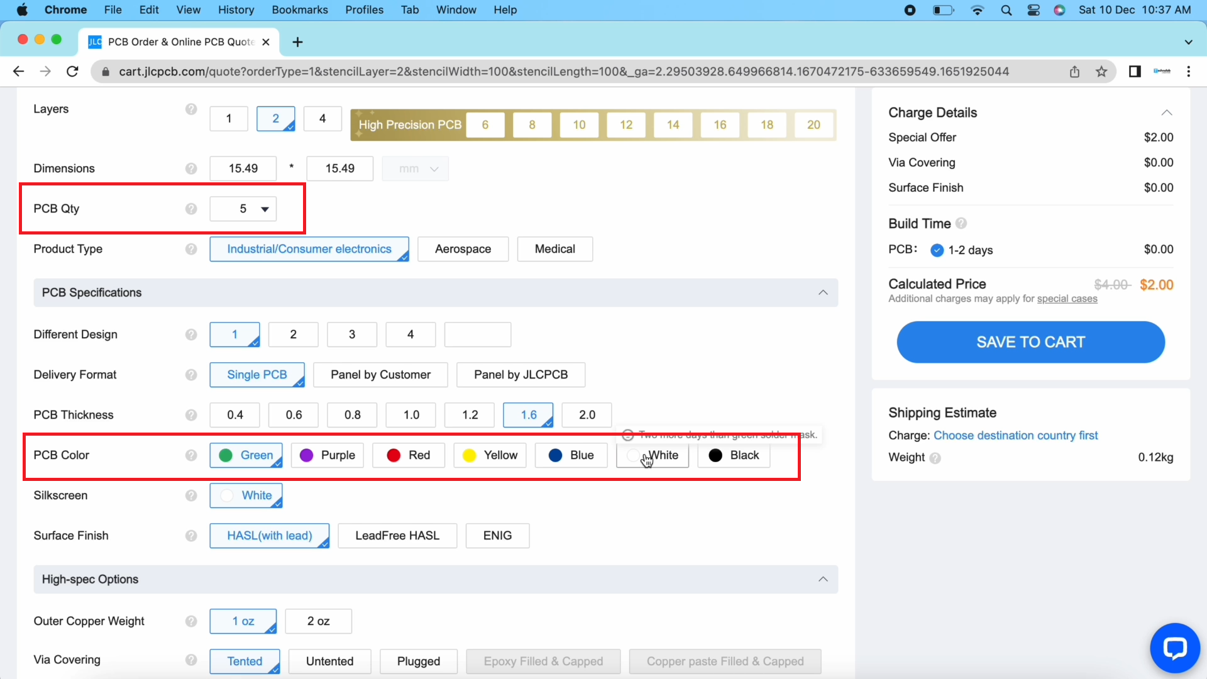Viewport: 1207px width, 679px height.
Task: Select High Precision PCB 6 layers
Action: [485, 125]
